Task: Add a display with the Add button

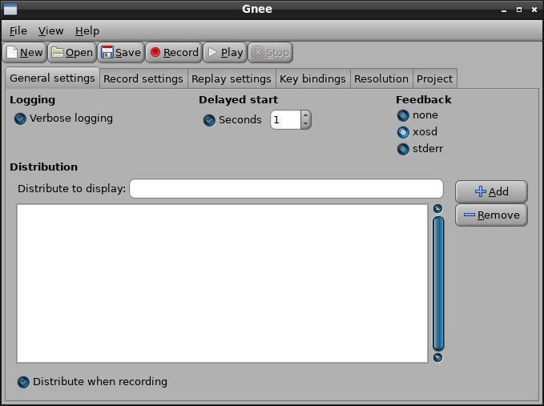Action: (491, 191)
